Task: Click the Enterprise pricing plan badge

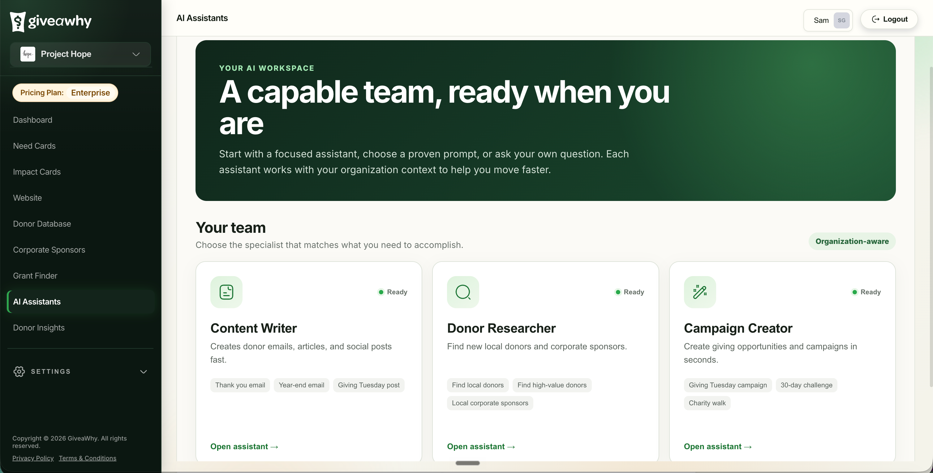Action: click(90, 93)
